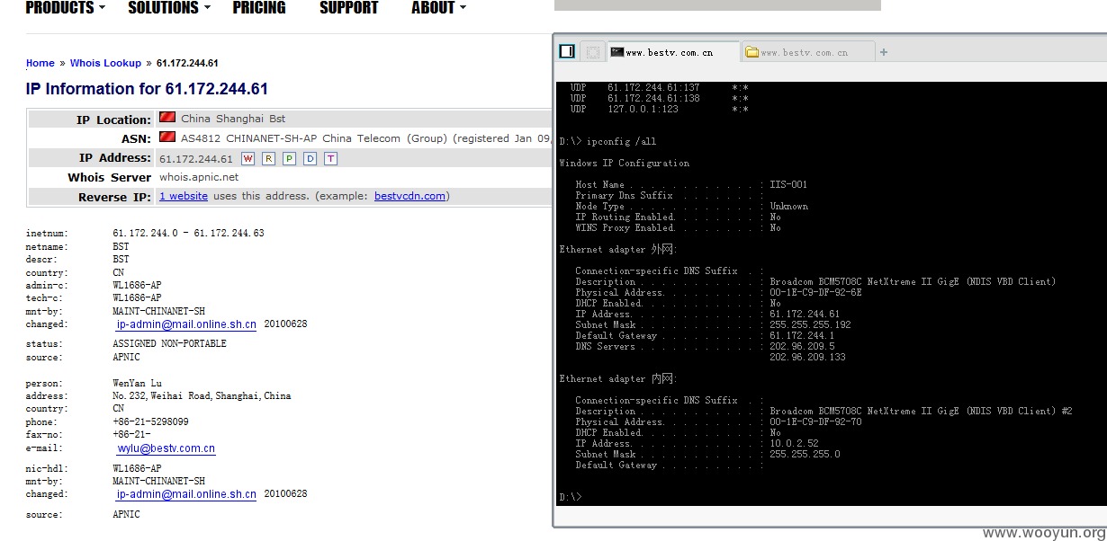Click the China flag icon in the ASN row
This screenshot has width=1107, height=541.
click(x=166, y=137)
